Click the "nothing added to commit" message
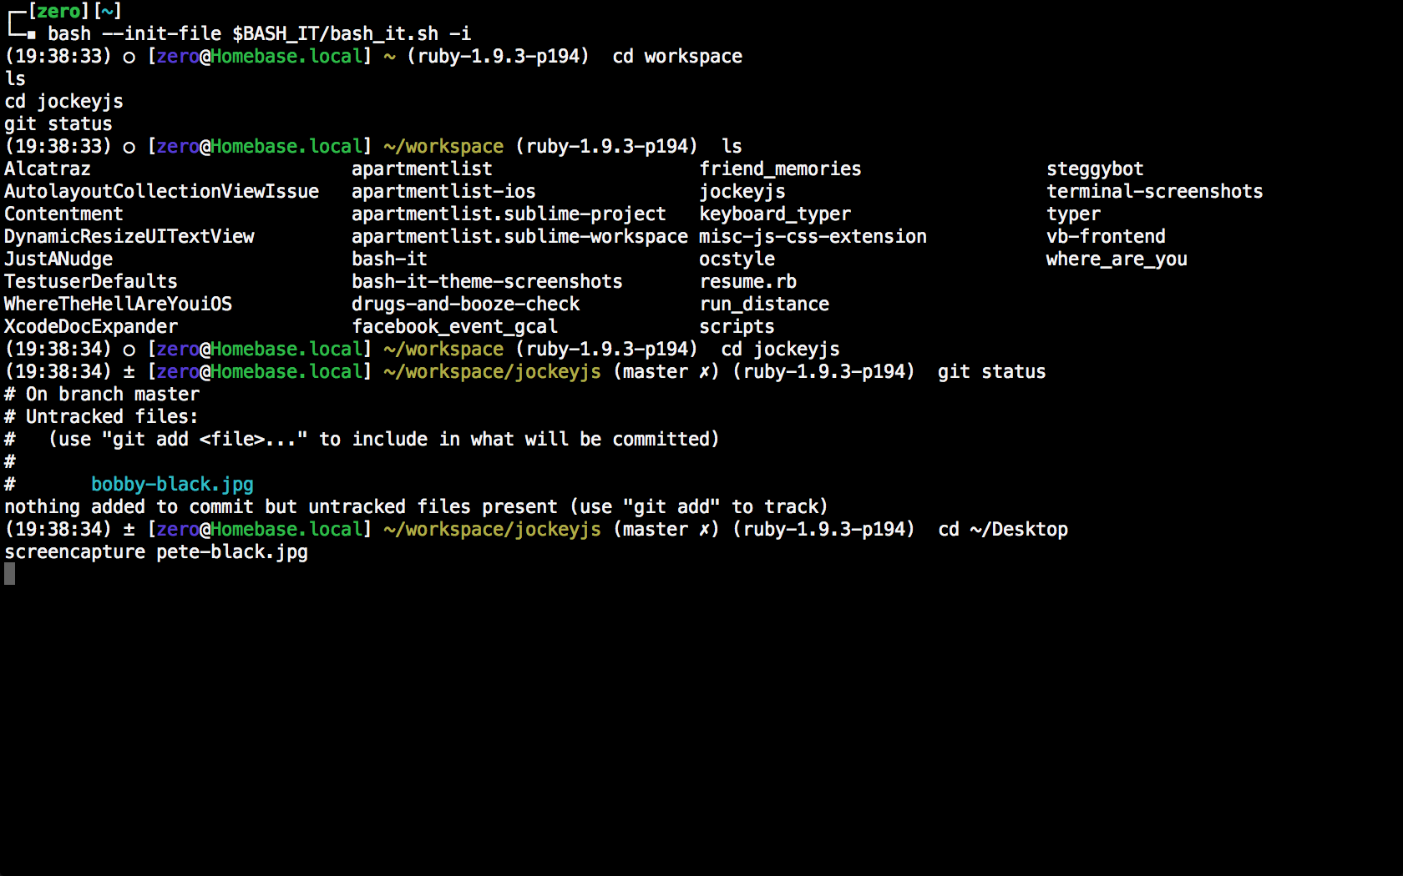Viewport: 1403px width, 876px height. pos(416,506)
